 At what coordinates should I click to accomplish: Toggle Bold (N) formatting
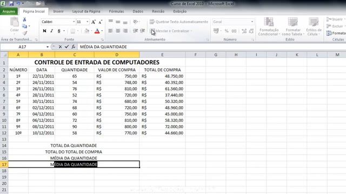pos(44,31)
